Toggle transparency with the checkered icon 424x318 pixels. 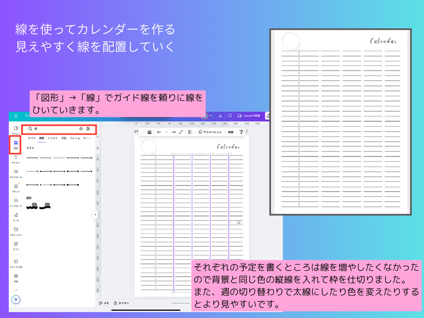tap(190, 132)
